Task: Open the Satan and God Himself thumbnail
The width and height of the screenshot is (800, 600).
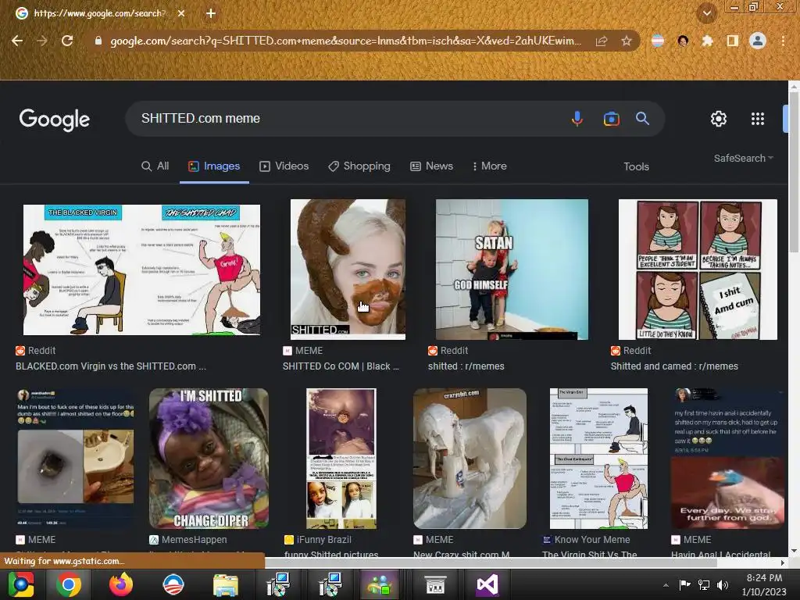Action: 512,270
